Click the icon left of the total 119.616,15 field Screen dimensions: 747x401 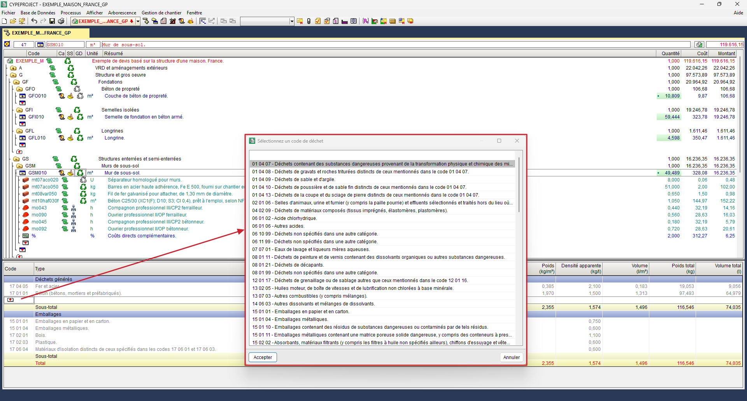[700, 45]
